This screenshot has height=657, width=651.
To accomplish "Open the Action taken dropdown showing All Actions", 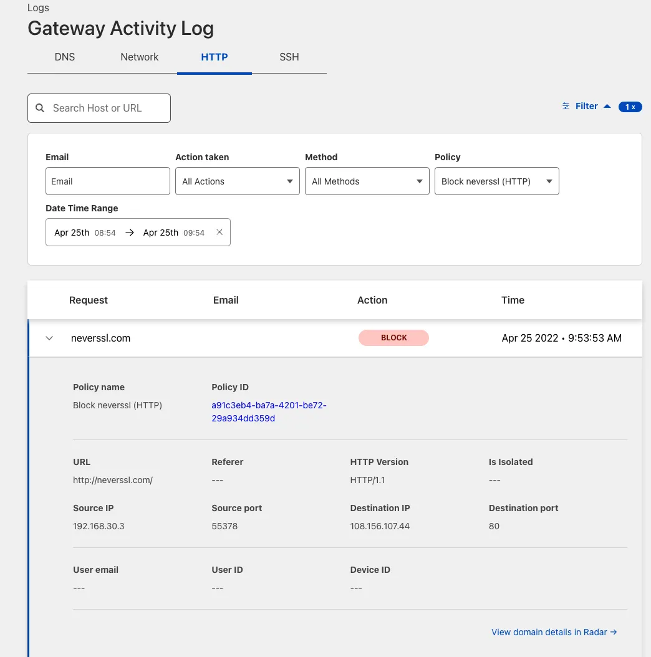I will point(237,181).
